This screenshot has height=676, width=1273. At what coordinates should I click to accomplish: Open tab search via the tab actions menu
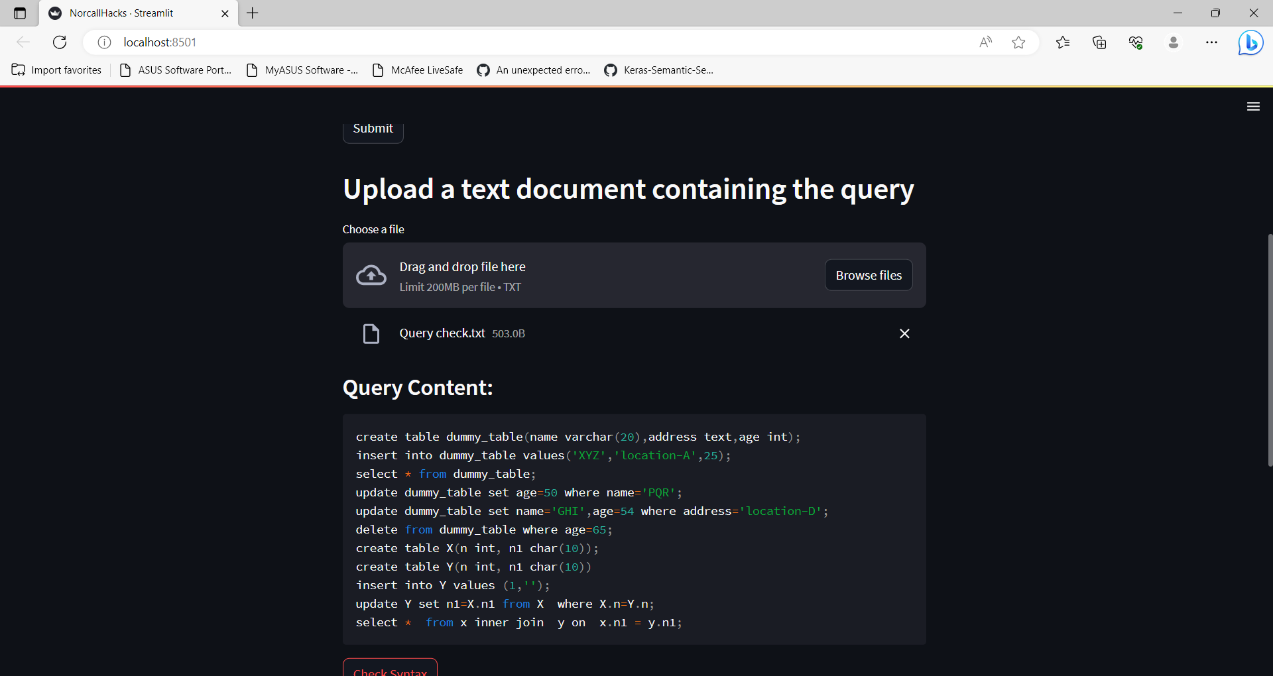point(19,13)
